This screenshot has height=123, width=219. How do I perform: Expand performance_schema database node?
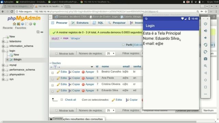(x=3, y=70)
